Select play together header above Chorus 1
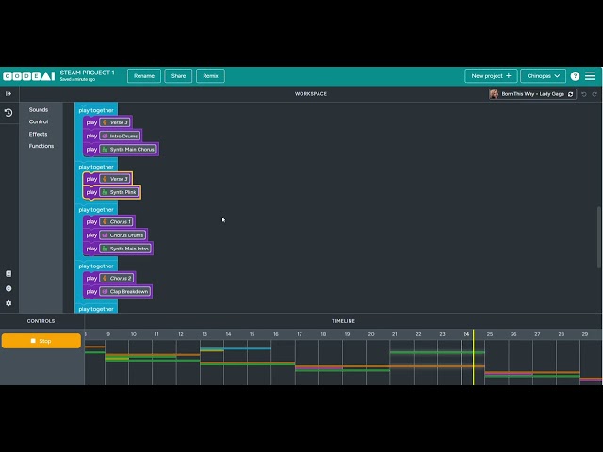 coord(96,210)
